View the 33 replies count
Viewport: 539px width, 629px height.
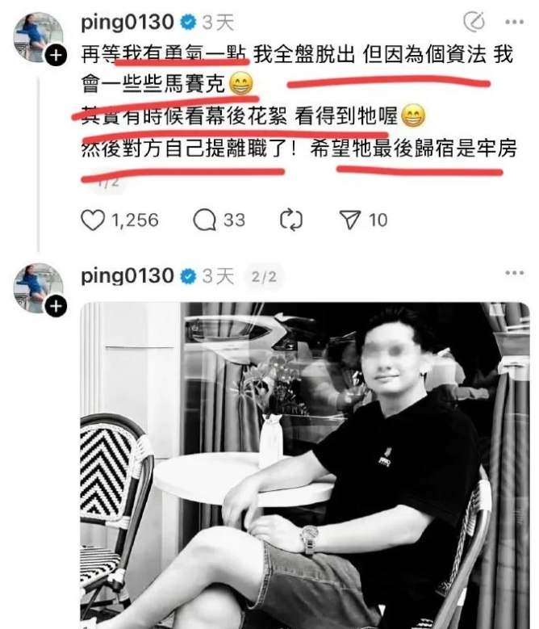234,220
